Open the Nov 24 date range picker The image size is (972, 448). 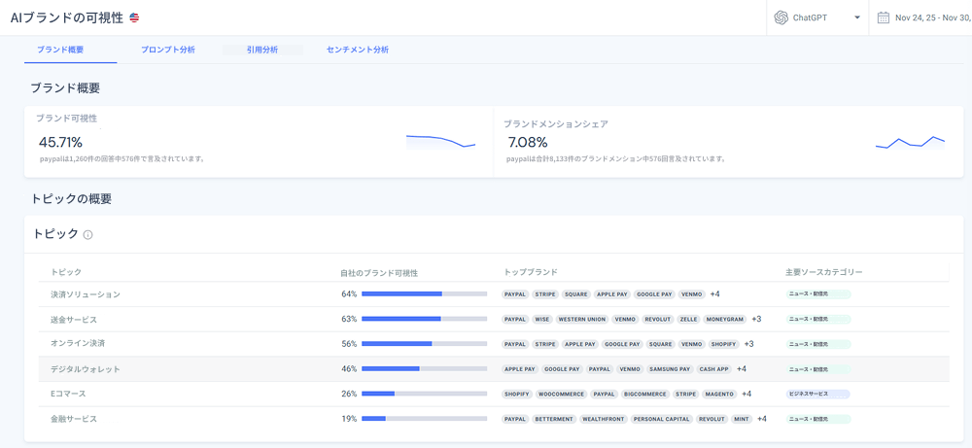point(933,17)
